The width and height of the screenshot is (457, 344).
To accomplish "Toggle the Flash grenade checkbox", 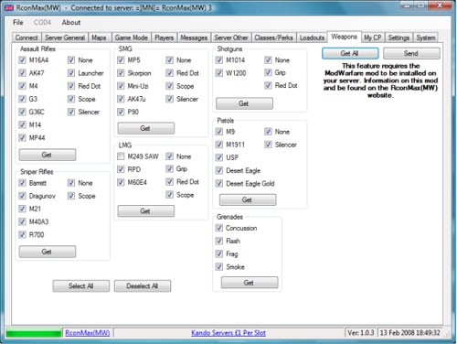I will pyautogui.click(x=219, y=241).
